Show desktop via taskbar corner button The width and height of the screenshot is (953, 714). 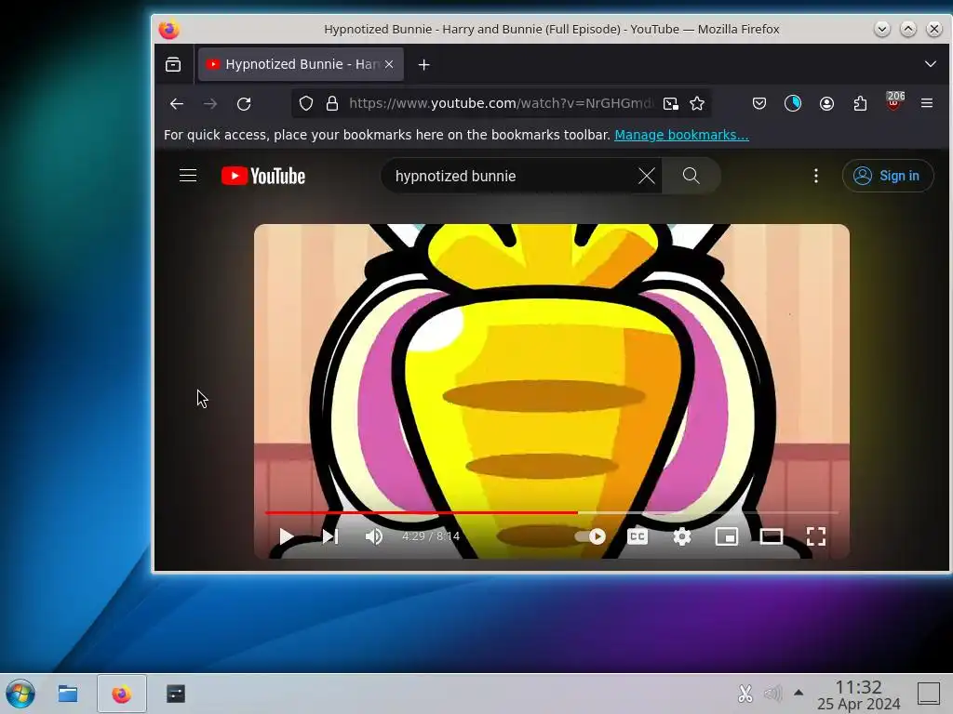click(x=928, y=694)
